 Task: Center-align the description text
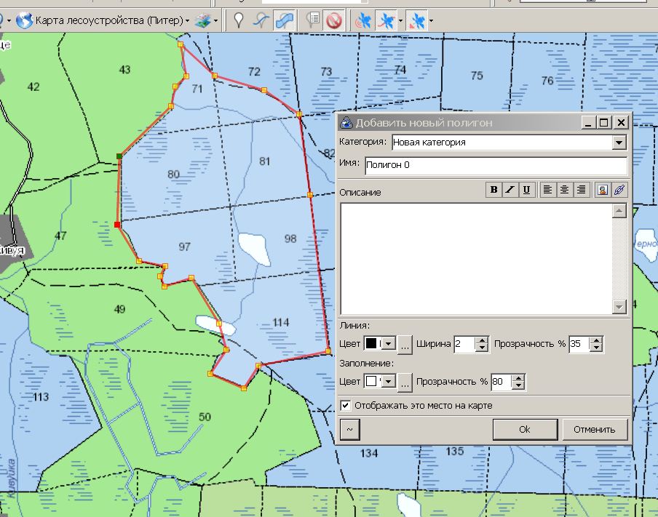tap(564, 190)
